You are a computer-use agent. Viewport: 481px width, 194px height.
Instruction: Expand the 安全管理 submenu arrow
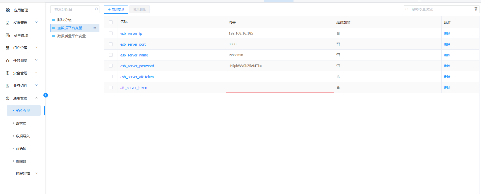[36, 73]
